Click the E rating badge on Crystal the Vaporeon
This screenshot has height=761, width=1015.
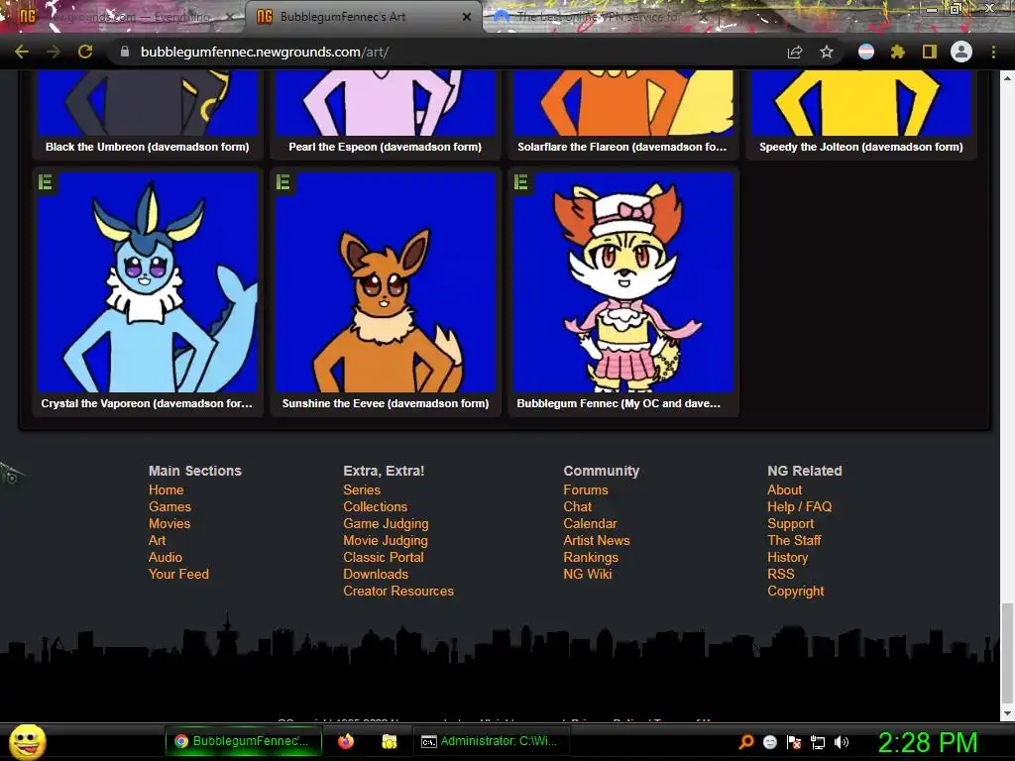46,182
